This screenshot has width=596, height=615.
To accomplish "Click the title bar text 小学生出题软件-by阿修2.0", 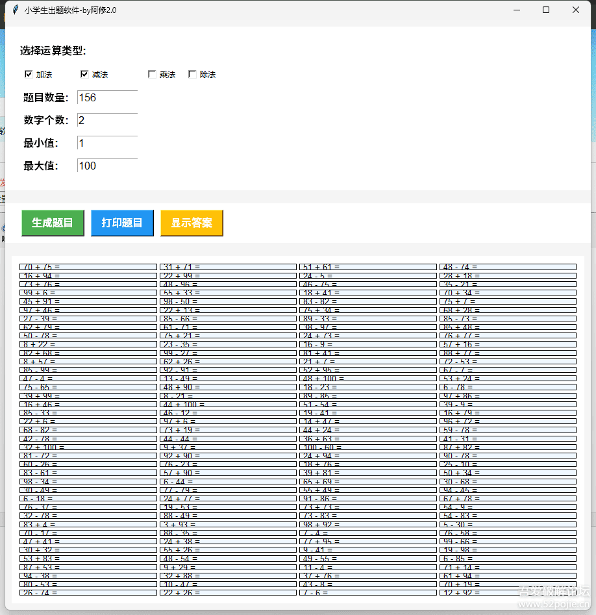I will [69, 10].
